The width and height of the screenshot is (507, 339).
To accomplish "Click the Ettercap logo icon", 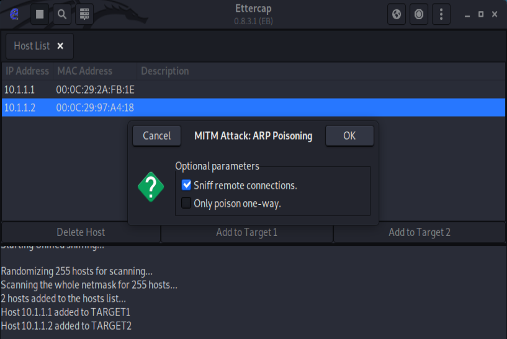I will pyautogui.click(x=14, y=14).
